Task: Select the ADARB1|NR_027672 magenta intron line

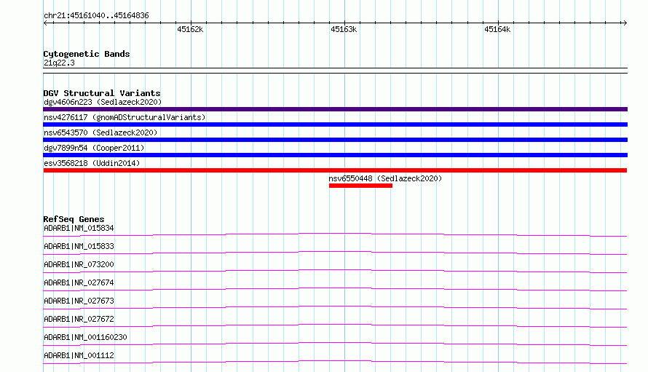Action: pos(335,325)
